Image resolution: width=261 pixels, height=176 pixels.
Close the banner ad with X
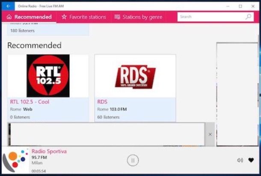[210, 134]
